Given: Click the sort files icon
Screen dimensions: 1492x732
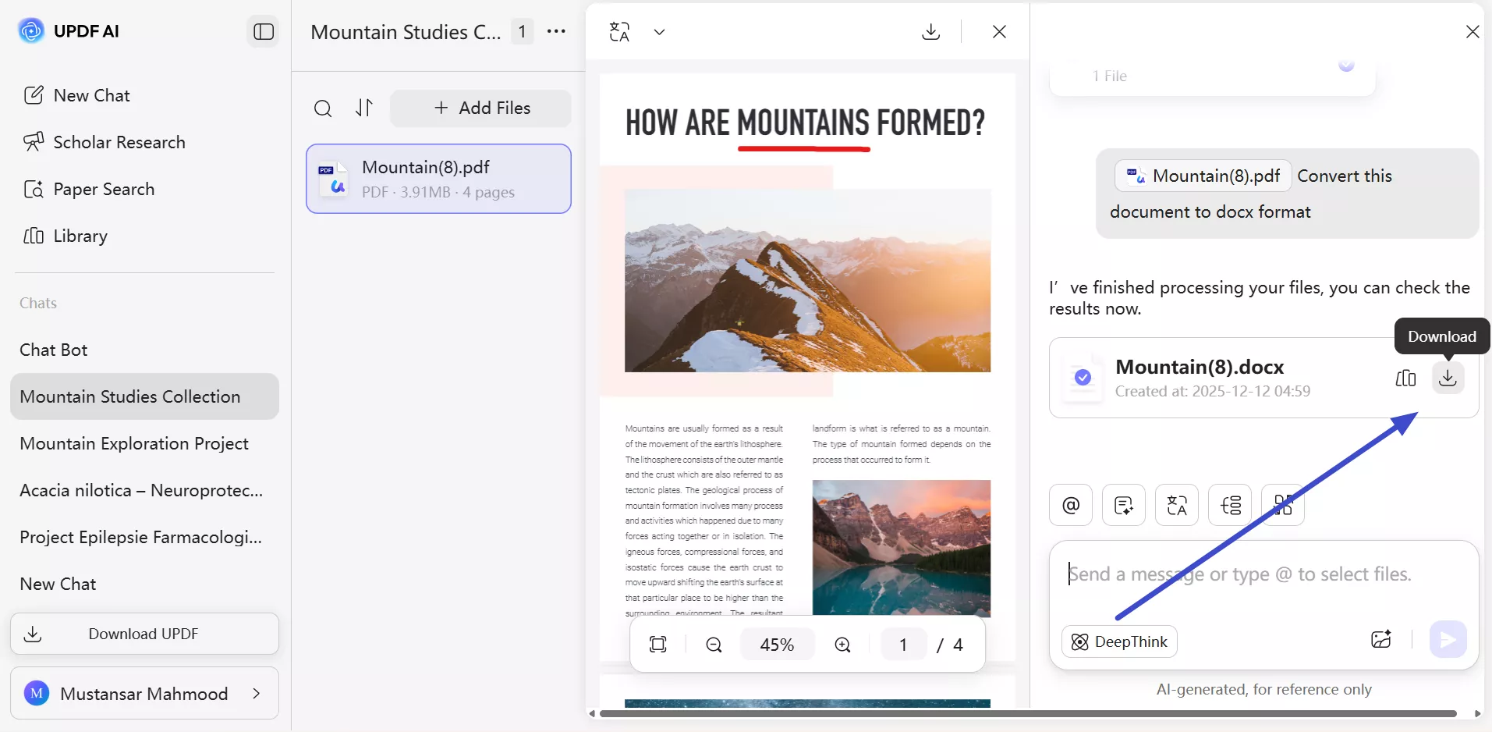Looking at the screenshot, I should coord(364,108).
